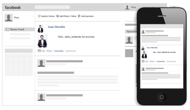Click the Ask Question icon
Screen dimensions: 190x110
coord(79,16)
